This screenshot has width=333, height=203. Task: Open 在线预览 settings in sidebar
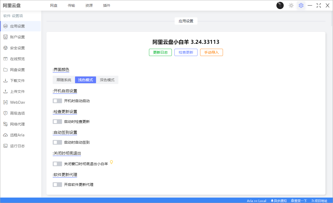tap(21, 59)
